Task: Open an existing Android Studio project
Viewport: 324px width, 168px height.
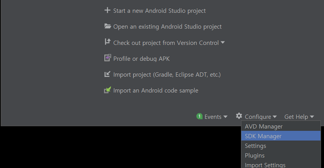Action: tap(167, 27)
